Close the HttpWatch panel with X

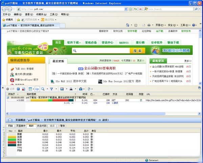tap(3, 88)
